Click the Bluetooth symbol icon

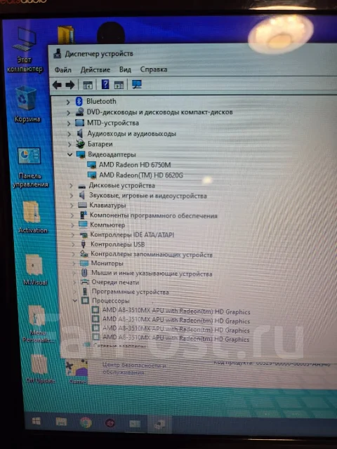tap(79, 101)
